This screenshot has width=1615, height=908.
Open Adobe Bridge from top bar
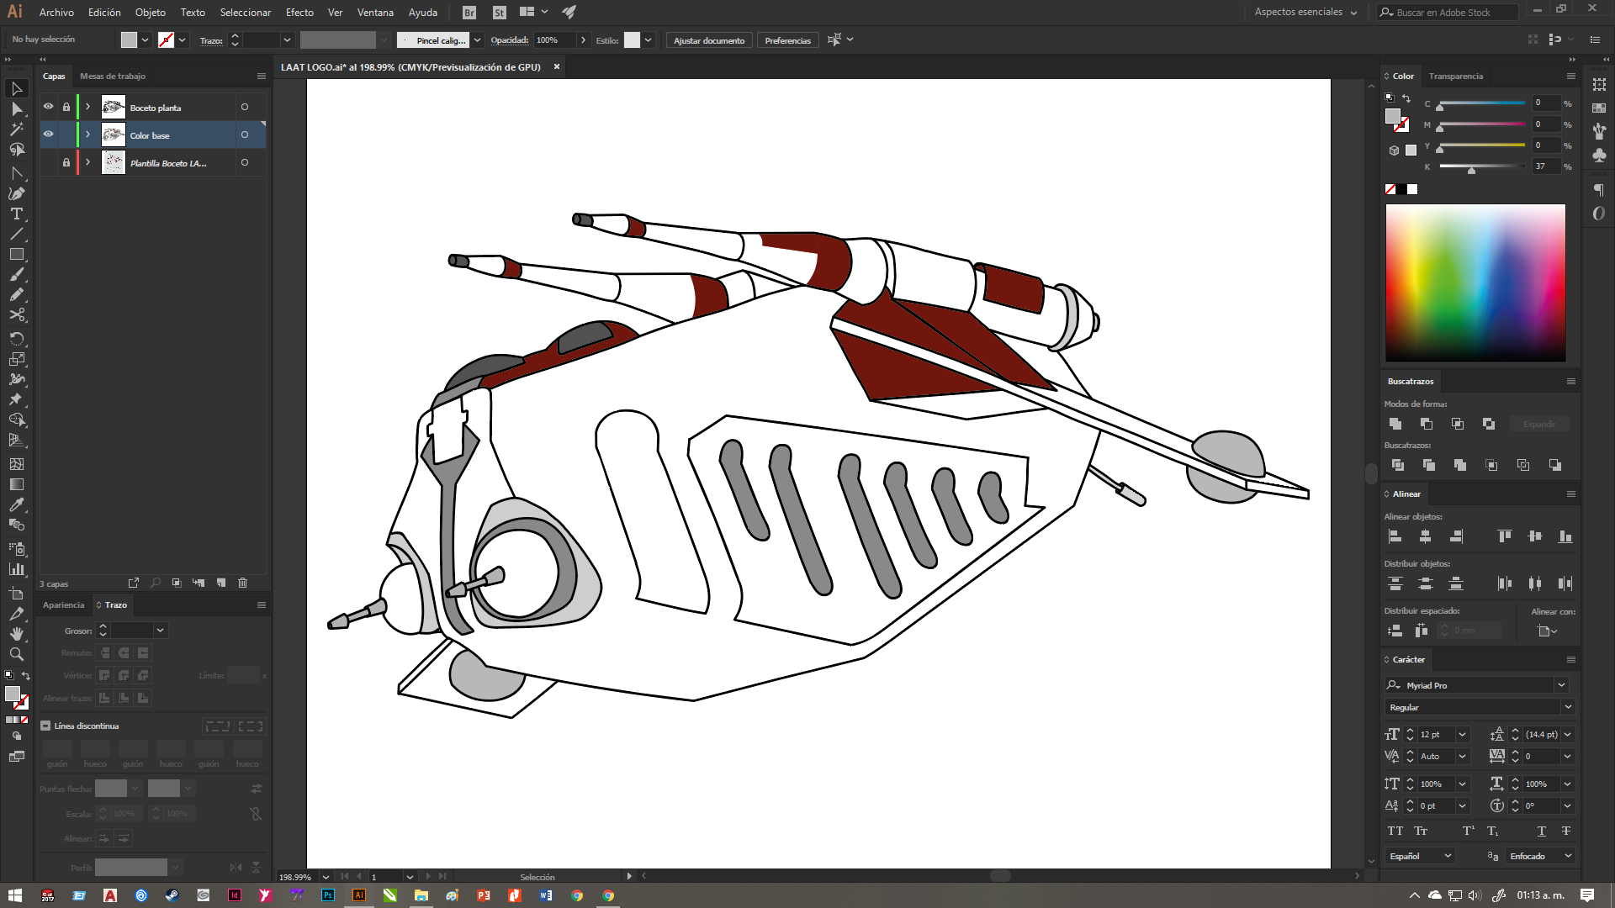[x=469, y=13]
